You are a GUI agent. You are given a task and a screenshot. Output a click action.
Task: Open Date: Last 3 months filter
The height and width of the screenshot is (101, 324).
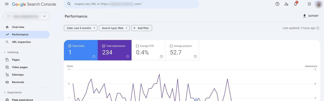pyautogui.click(x=81, y=28)
